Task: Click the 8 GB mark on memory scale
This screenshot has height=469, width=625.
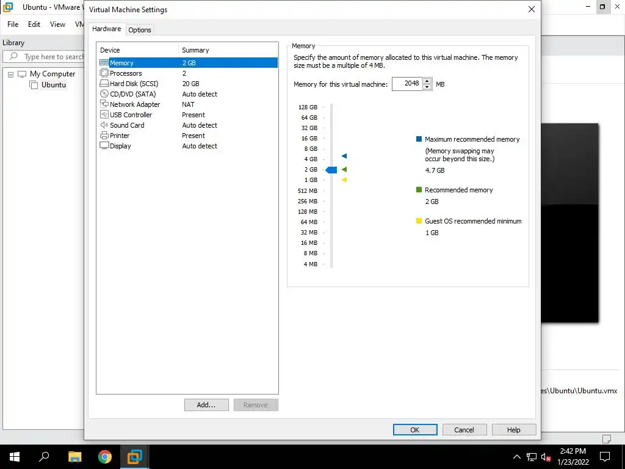Action: [x=311, y=149]
